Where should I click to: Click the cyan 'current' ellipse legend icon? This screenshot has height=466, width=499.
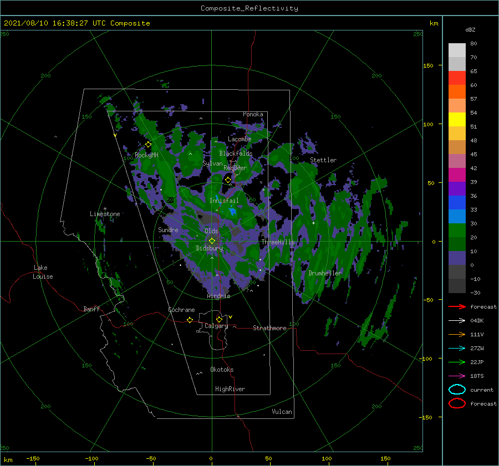[x=457, y=390]
